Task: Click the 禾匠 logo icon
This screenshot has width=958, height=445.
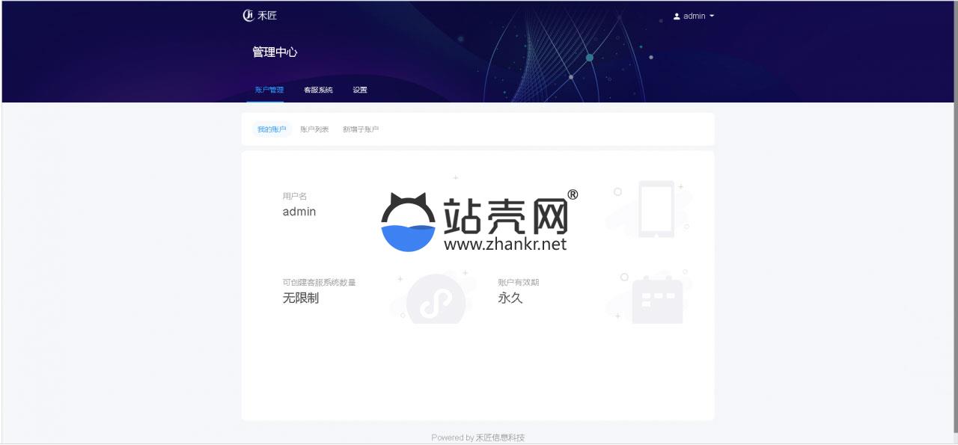Action: pyautogui.click(x=248, y=15)
